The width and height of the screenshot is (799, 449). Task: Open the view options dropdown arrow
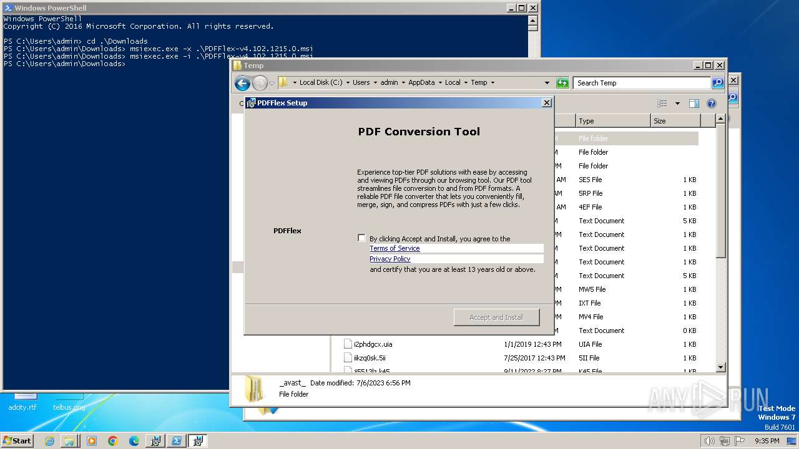[x=677, y=104]
